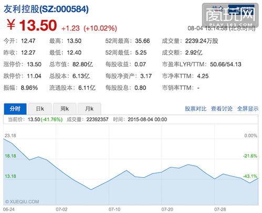Click the 友利控股(SZ:000584) stock title

coord(46,9)
